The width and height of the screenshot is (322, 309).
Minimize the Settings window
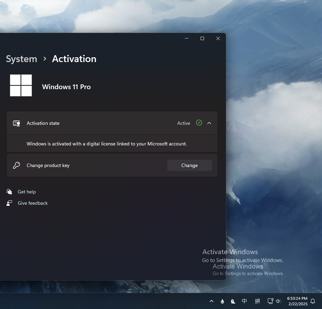point(187,38)
